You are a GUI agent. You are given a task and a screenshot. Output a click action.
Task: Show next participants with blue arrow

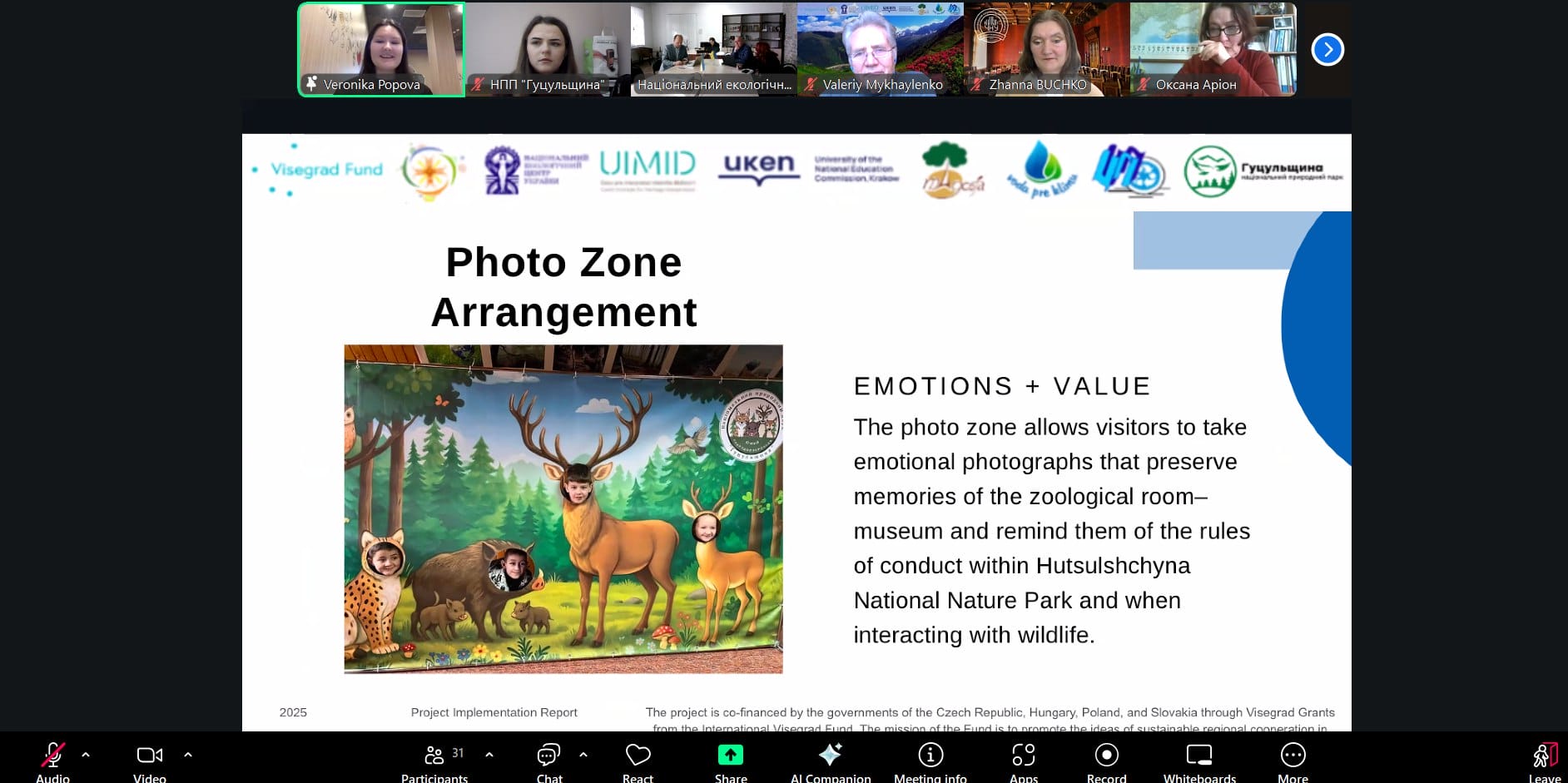coord(1327,50)
